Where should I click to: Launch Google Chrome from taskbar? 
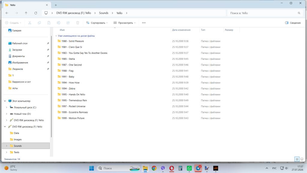point(154,168)
